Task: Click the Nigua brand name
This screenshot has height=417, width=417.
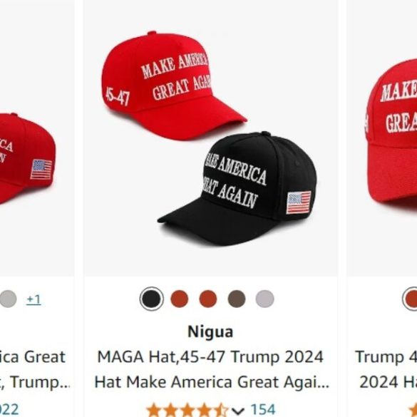Action: click(210, 331)
